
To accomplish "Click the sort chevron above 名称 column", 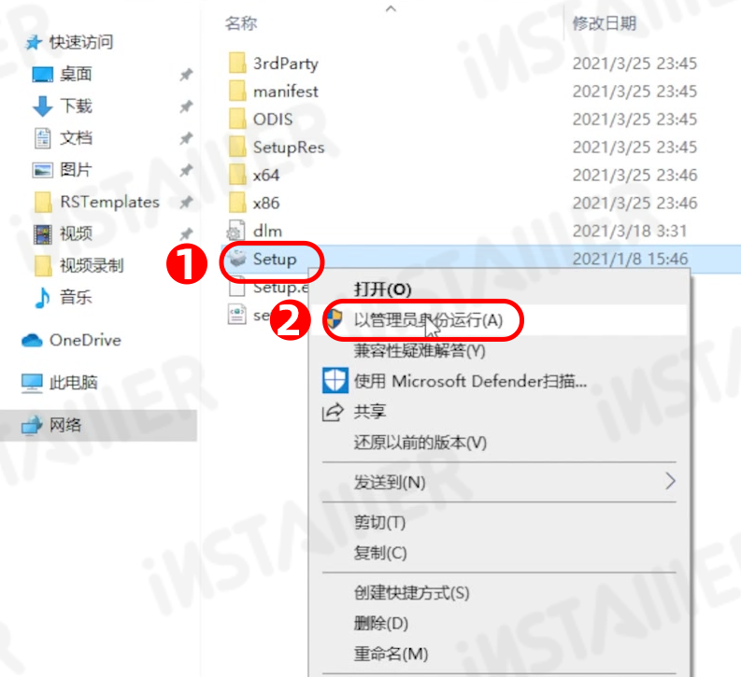I will tap(391, 9).
